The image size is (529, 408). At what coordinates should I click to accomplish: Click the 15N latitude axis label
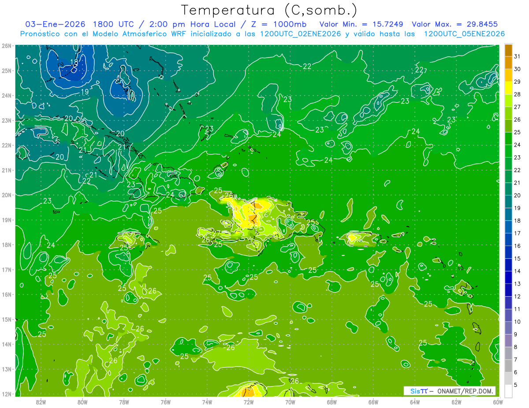[x=7, y=320]
